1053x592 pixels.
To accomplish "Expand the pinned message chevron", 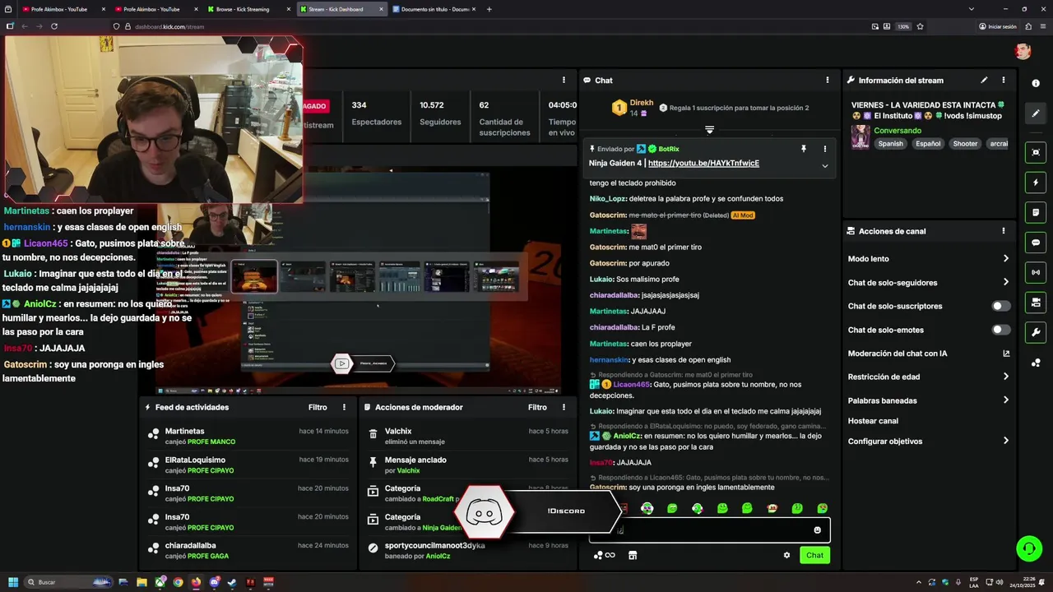I will coord(825,166).
